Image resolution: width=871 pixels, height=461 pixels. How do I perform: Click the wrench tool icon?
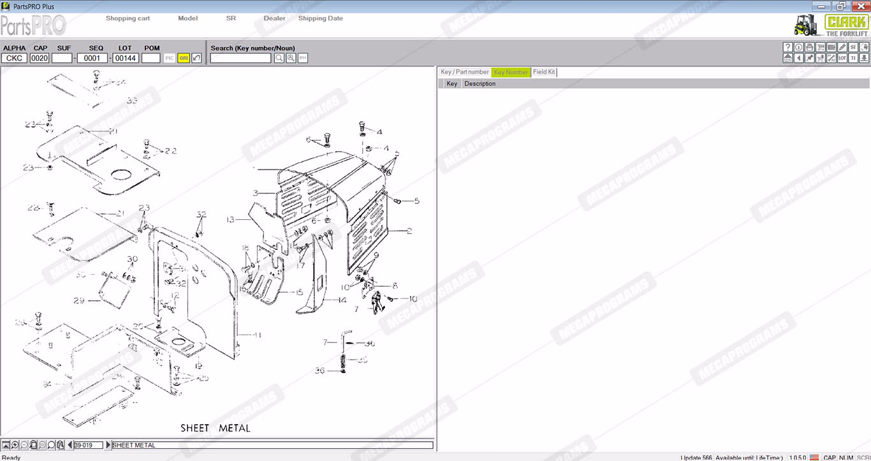click(x=831, y=58)
